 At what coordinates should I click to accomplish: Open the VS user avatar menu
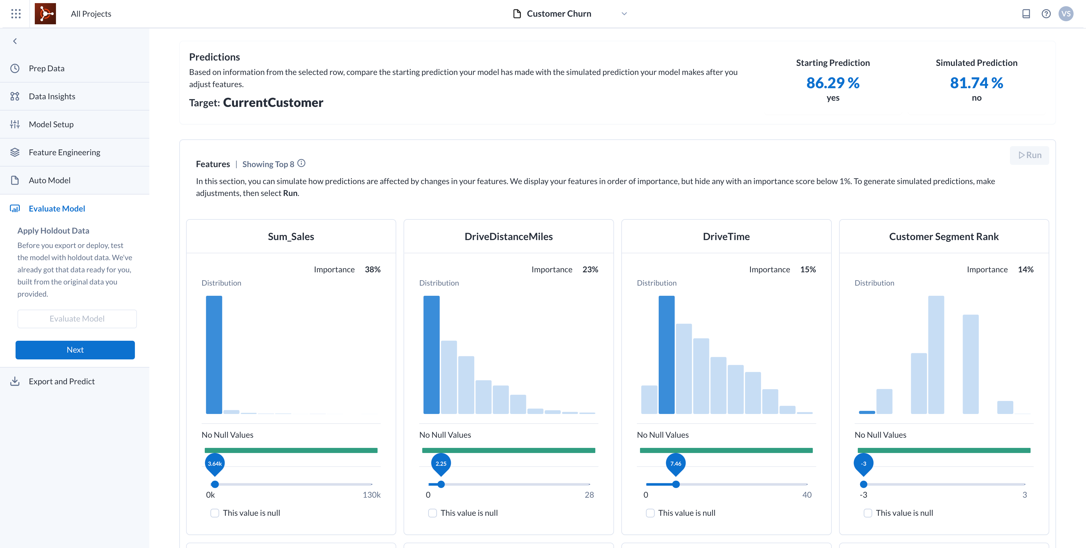point(1066,14)
